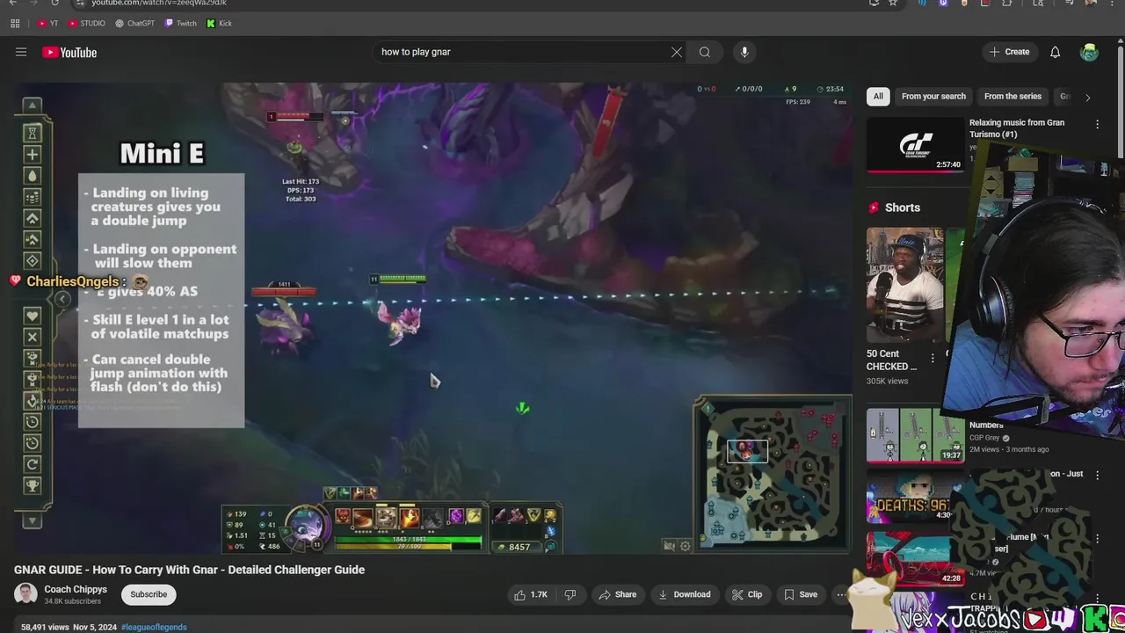The image size is (1125, 633).
Task: Click the browser address bar URL
Action: pyautogui.click(x=159, y=3)
